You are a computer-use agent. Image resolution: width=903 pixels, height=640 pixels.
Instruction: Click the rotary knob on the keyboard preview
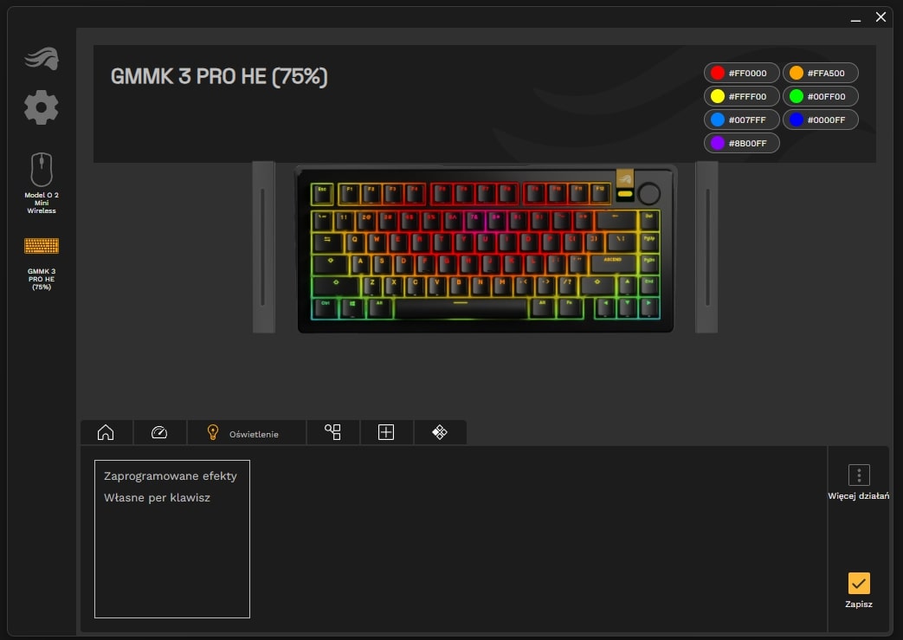(x=649, y=193)
